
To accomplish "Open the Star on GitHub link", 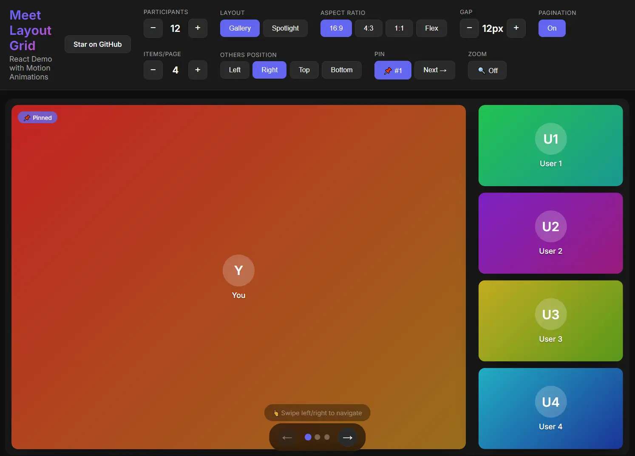I will coord(97,44).
